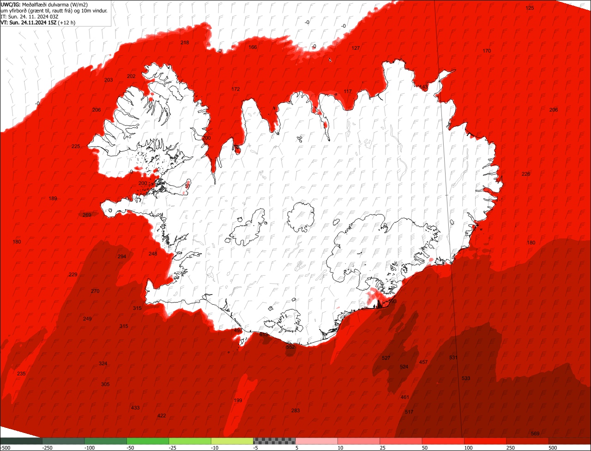Click the map value 172
The width and height of the screenshot is (591, 451).
(235, 89)
